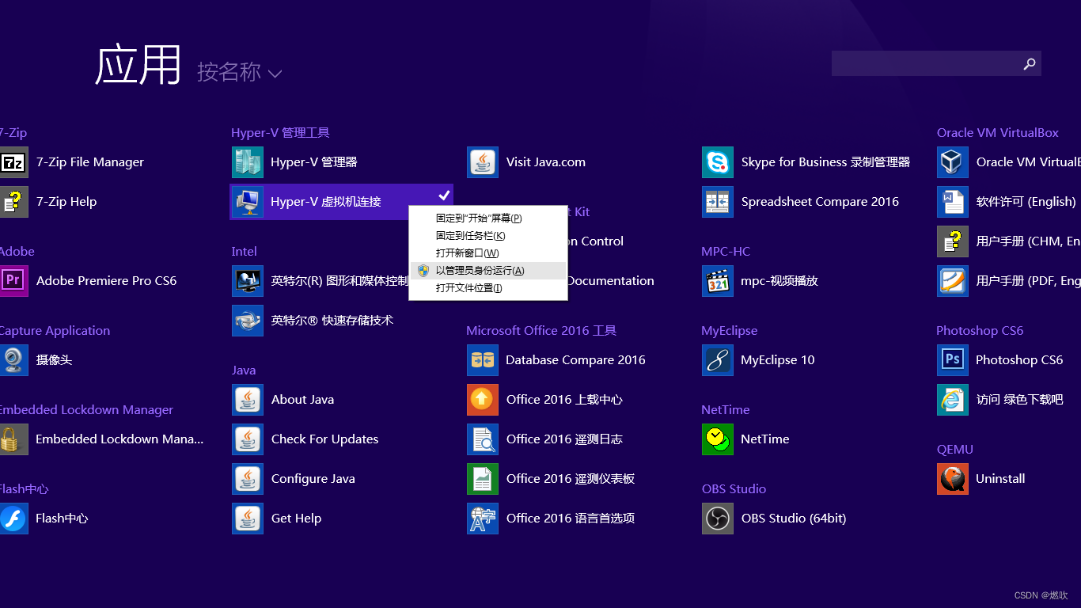Open Spreadsheet Compare 2016 icon
The width and height of the screenshot is (1081, 608).
(x=718, y=202)
